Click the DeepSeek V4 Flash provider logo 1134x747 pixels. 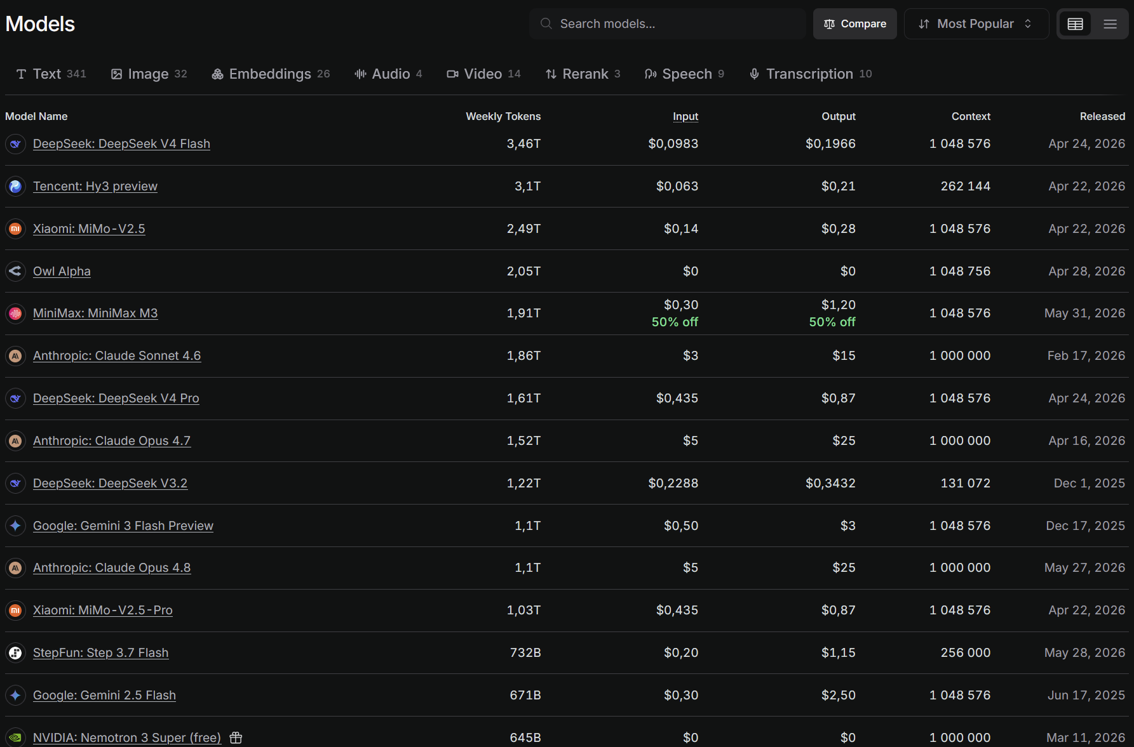pos(15,144)
